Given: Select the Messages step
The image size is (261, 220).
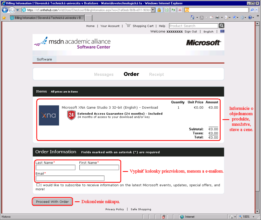Looking at the screenshot, I should (x=104, y=74).
